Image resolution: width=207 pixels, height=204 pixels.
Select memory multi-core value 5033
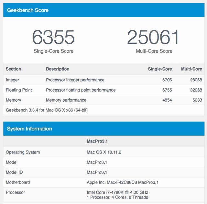click(197, 100)
